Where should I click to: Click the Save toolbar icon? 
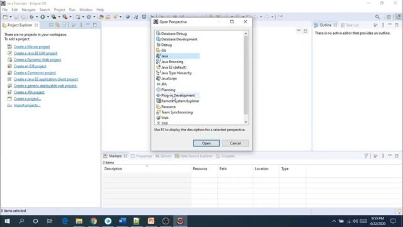coord(16,17)
